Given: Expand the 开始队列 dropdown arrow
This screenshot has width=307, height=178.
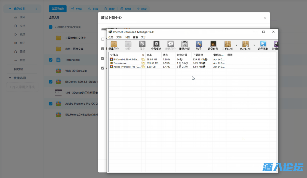Looking at the screenshot, I should [236, 45].
